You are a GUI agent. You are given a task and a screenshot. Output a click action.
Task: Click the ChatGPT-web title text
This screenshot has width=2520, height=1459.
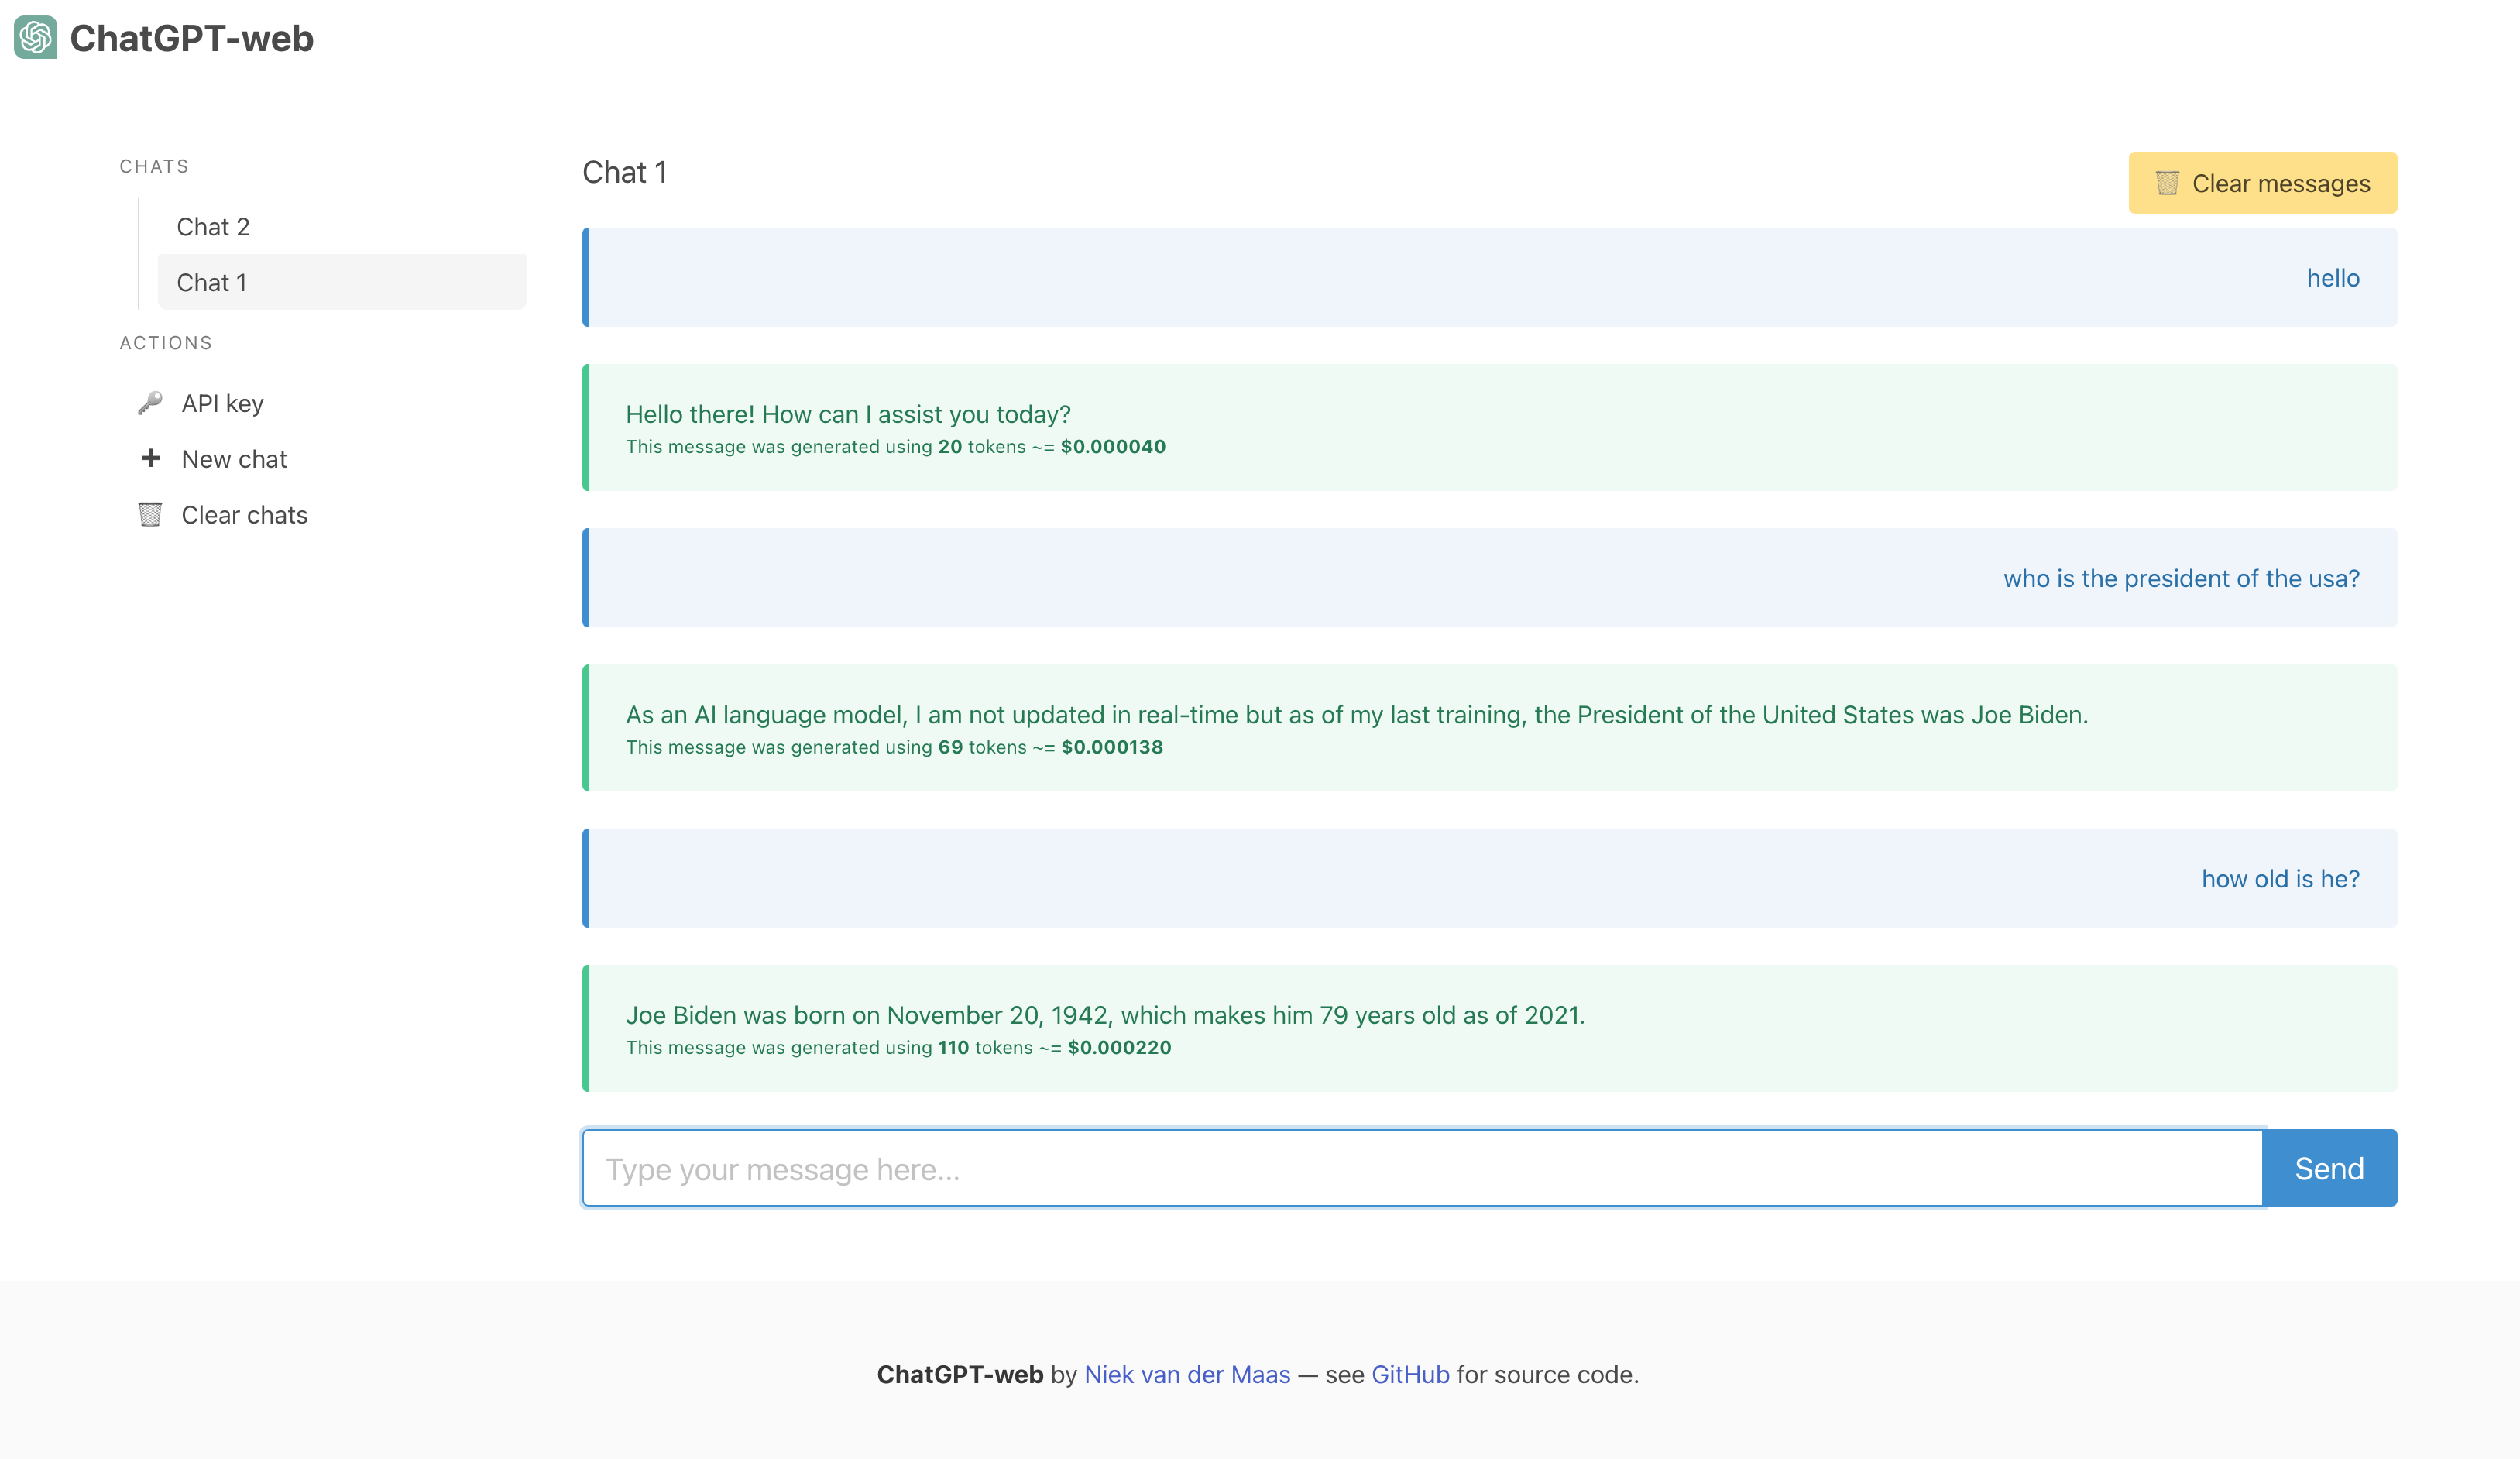click(192, 38)
